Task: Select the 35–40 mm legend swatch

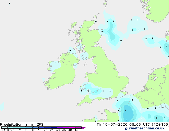Action: pyautogui.click(x=66, y=128)
